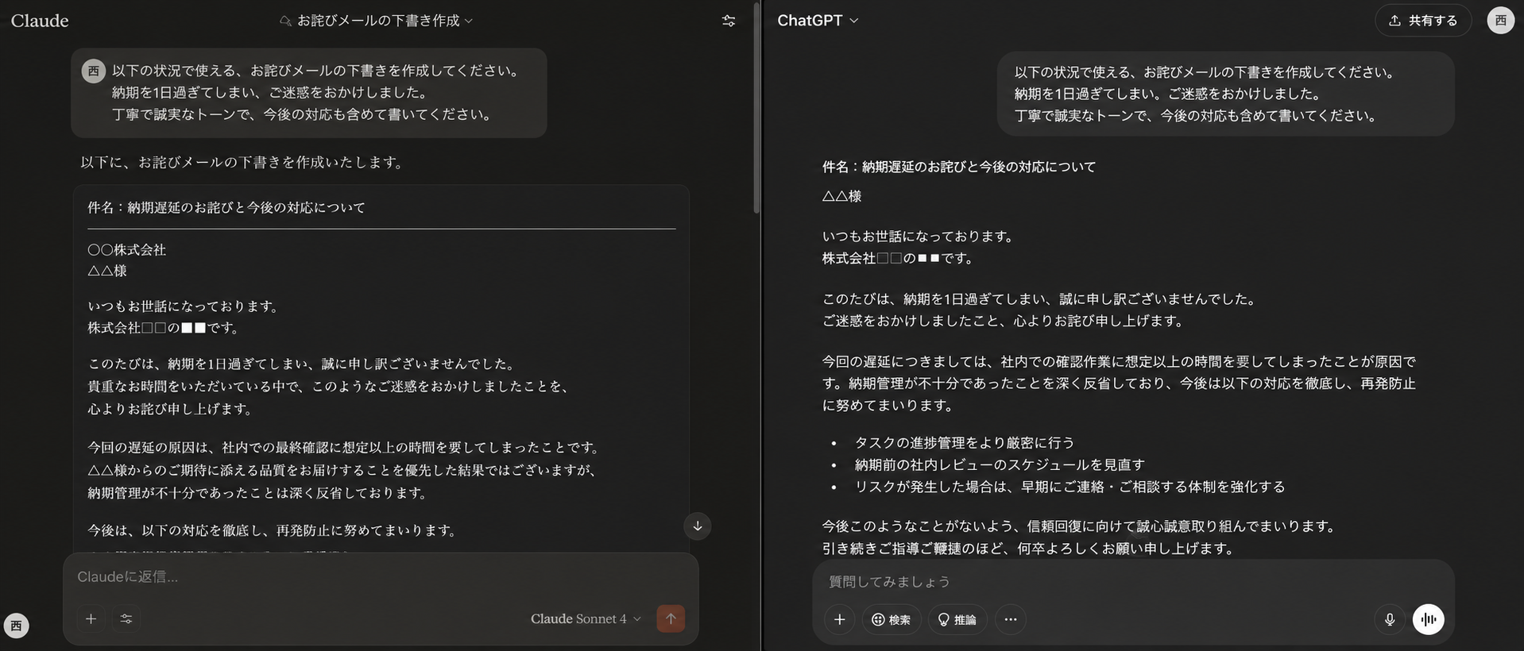Click the 件名 subject line in Claude's draft
This screenshot has width=1524, height=651.
[x=226, y=207]
